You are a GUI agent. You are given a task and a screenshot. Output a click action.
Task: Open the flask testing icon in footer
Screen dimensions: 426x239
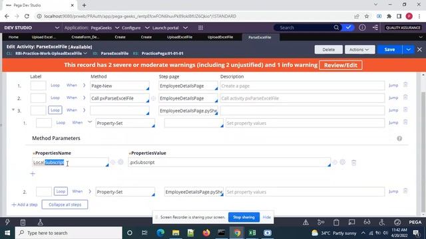[40, 222]
